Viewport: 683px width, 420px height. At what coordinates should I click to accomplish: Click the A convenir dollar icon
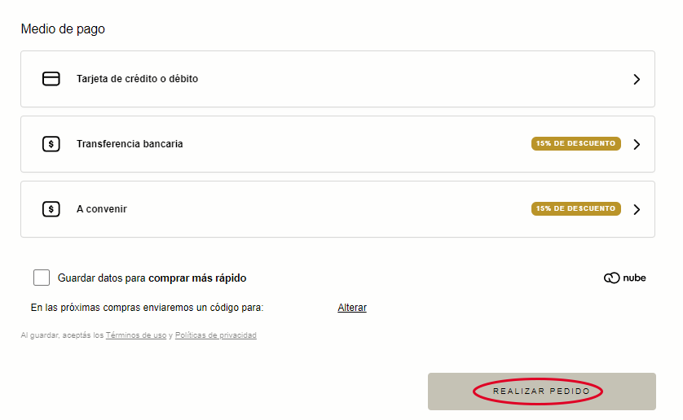(51, 209)
